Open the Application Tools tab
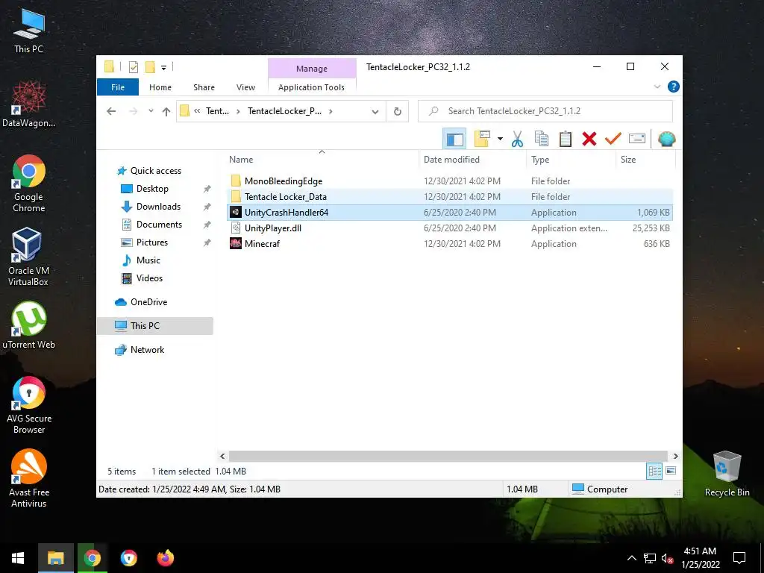The height and width of the screenshot is (573, 764). click(x=311, y=87)
